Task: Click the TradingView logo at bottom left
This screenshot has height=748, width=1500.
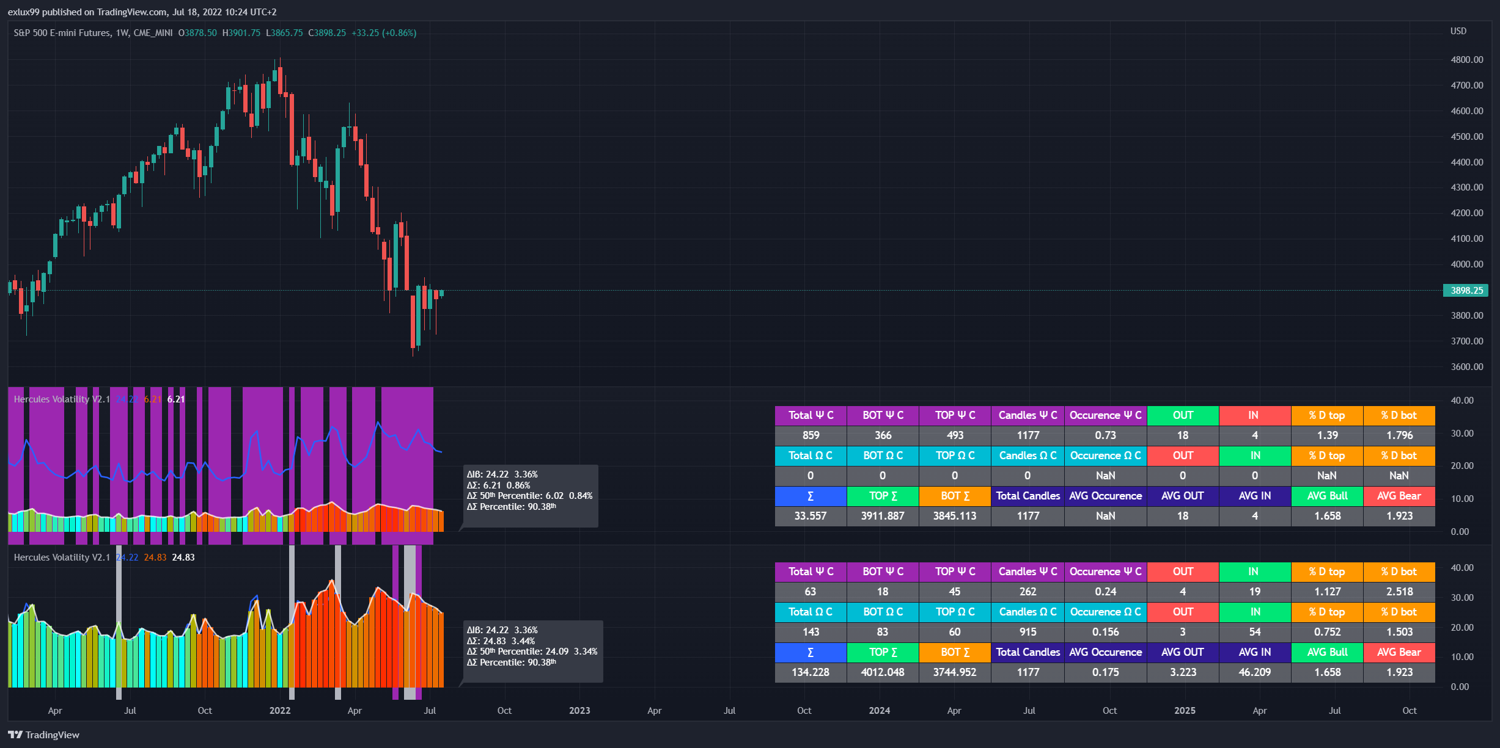Action: [x=43, y=735]
